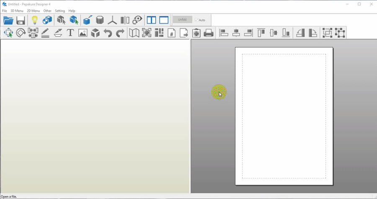The width and height of the screenshot is (377, 199).
Task: Choose the join/disjoin faces tool
Action: pyautogui.click(x=33, y=33)
